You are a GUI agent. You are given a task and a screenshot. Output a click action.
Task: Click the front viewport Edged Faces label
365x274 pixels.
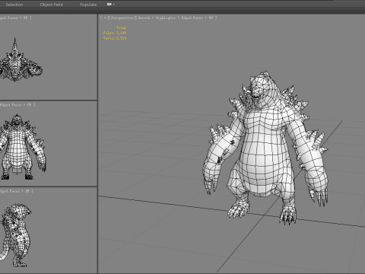[17, 105]
